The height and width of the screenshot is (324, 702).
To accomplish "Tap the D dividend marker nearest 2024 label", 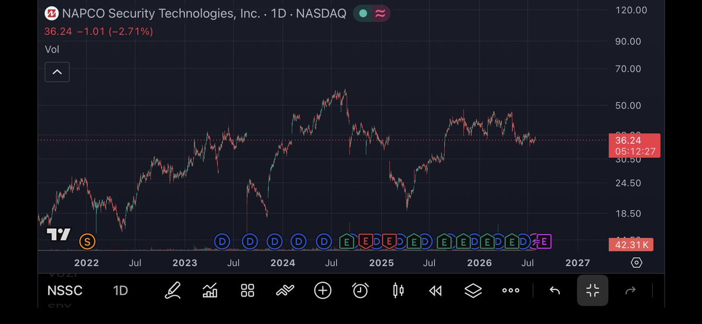I will 275,242.
